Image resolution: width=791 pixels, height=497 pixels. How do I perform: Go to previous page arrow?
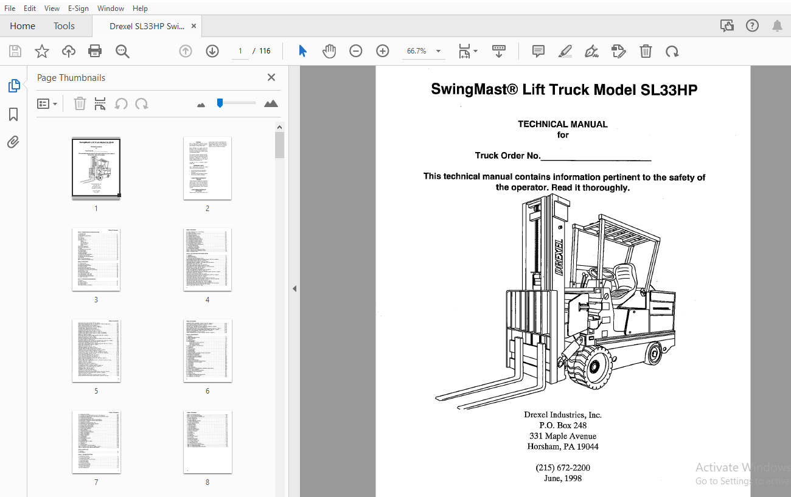click(x=186, y=51)
